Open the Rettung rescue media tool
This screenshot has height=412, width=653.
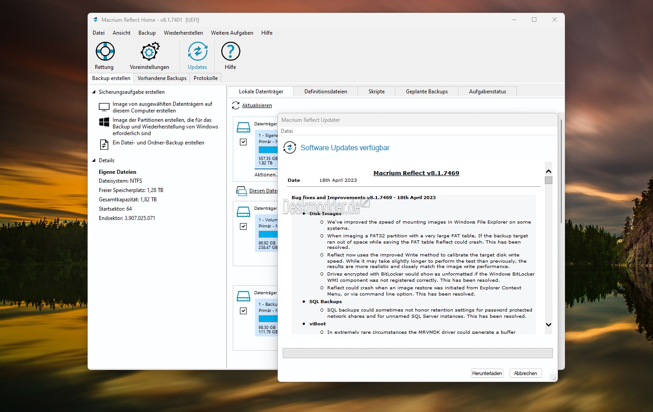[x=105, y=52]
